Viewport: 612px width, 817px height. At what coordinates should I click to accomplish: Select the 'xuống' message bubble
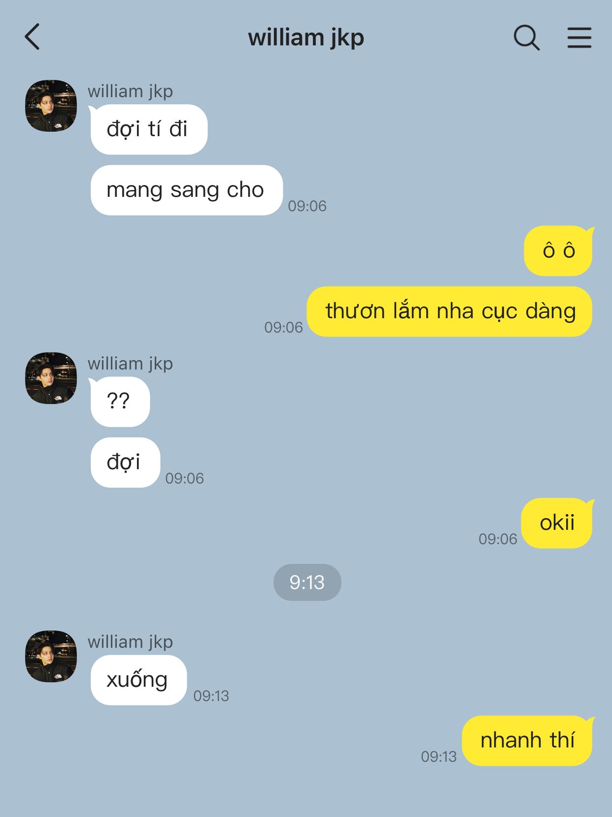pyautogui.click(x=138, y=680)
